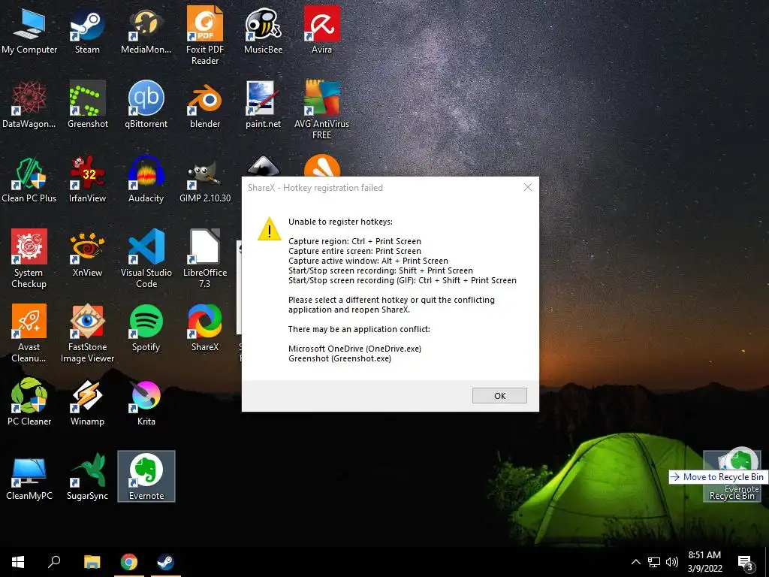The height and width of the screenshot is (577, 769).
Task: Select the Audacity desktop shortcut
Action: 146,180
